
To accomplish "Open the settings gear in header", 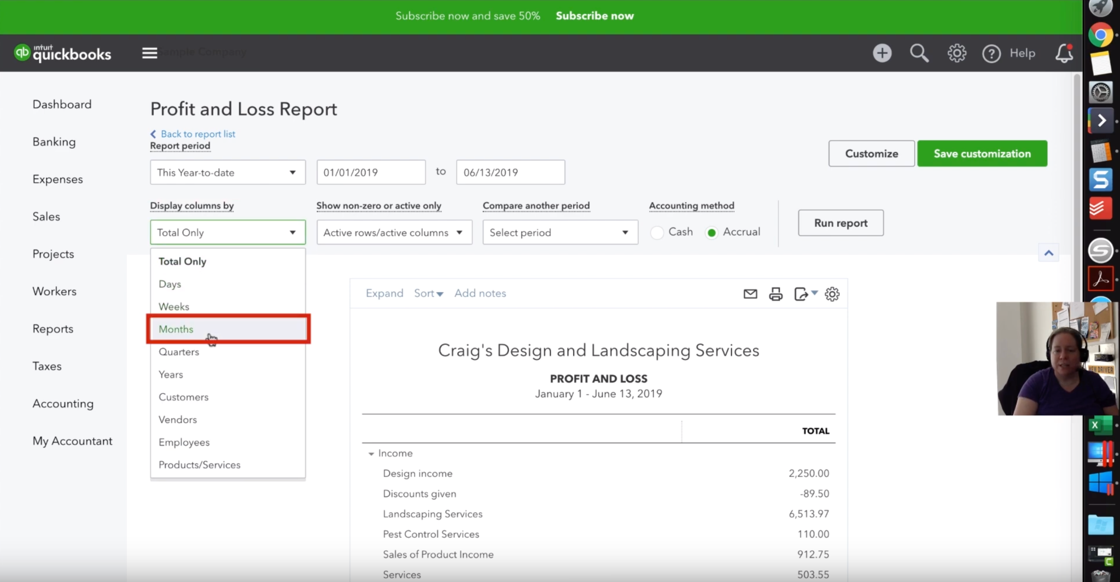I will (x=956, y=53).
